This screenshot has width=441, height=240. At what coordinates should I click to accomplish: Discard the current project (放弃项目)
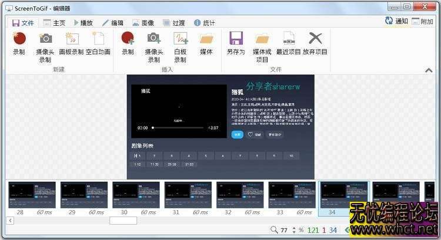316,43
